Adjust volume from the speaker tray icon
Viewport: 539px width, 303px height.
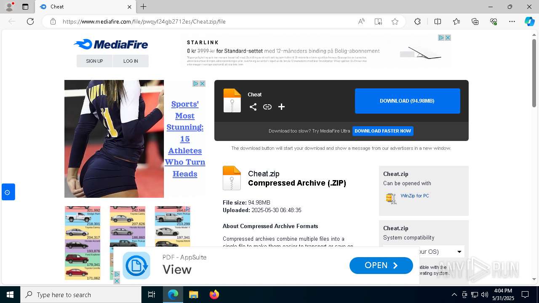485,295
